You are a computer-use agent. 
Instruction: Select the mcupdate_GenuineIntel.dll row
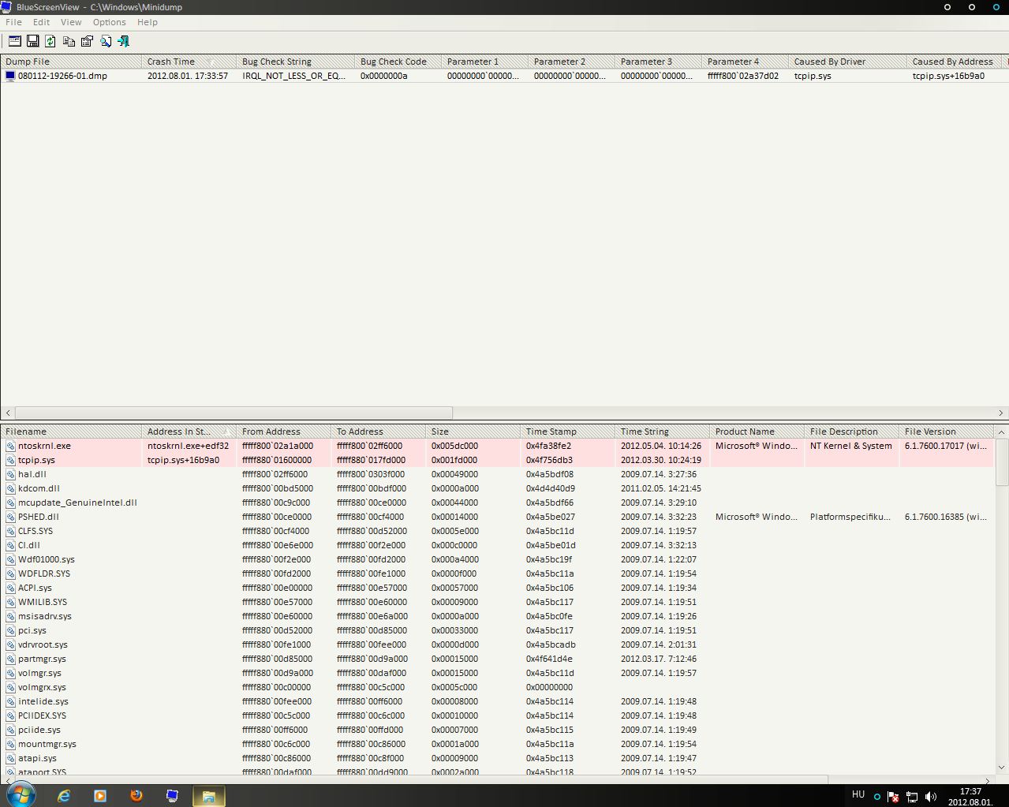point(497,503)
